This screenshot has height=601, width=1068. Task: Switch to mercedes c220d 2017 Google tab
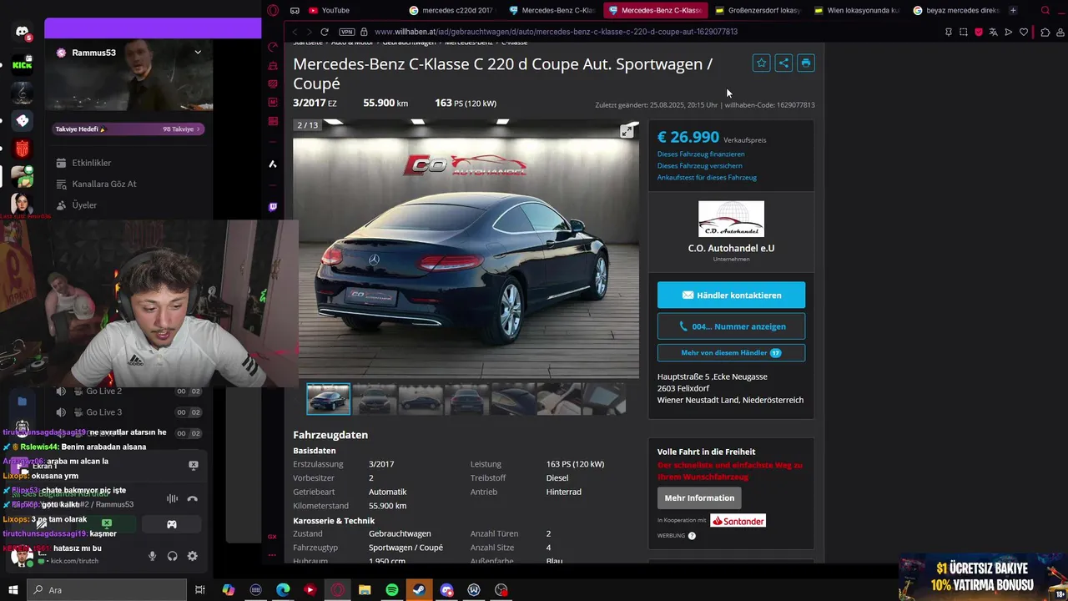click(451, 11)
